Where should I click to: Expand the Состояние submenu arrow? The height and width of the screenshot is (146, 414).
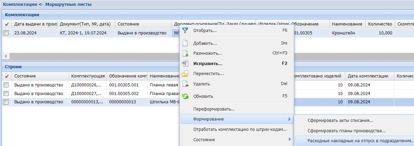(x=289, y=139)
